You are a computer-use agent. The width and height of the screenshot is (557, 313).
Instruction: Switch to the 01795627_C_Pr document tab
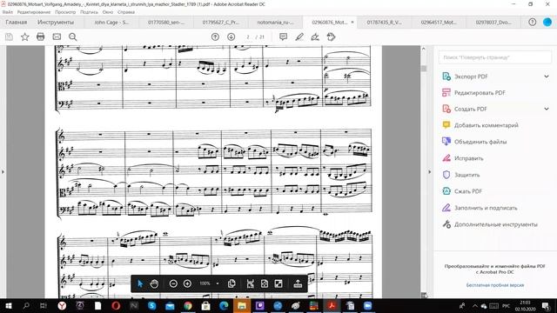(x=221, y=22)
